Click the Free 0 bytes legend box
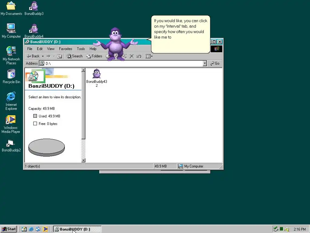Screen dimensions: 310x233 (35, 124)
